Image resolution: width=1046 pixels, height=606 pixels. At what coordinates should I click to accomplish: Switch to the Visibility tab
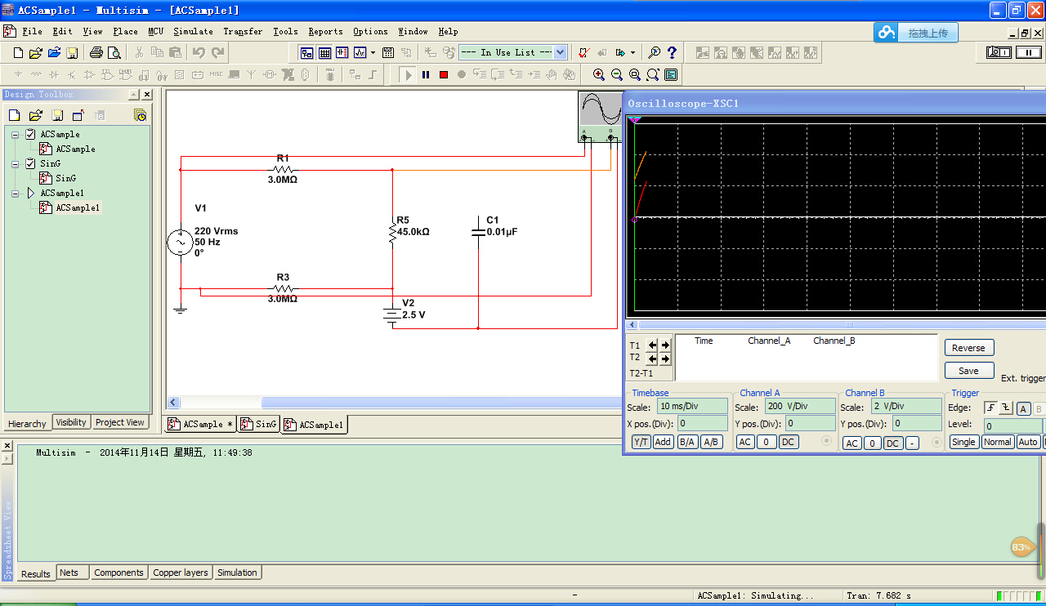click(71, 422)
